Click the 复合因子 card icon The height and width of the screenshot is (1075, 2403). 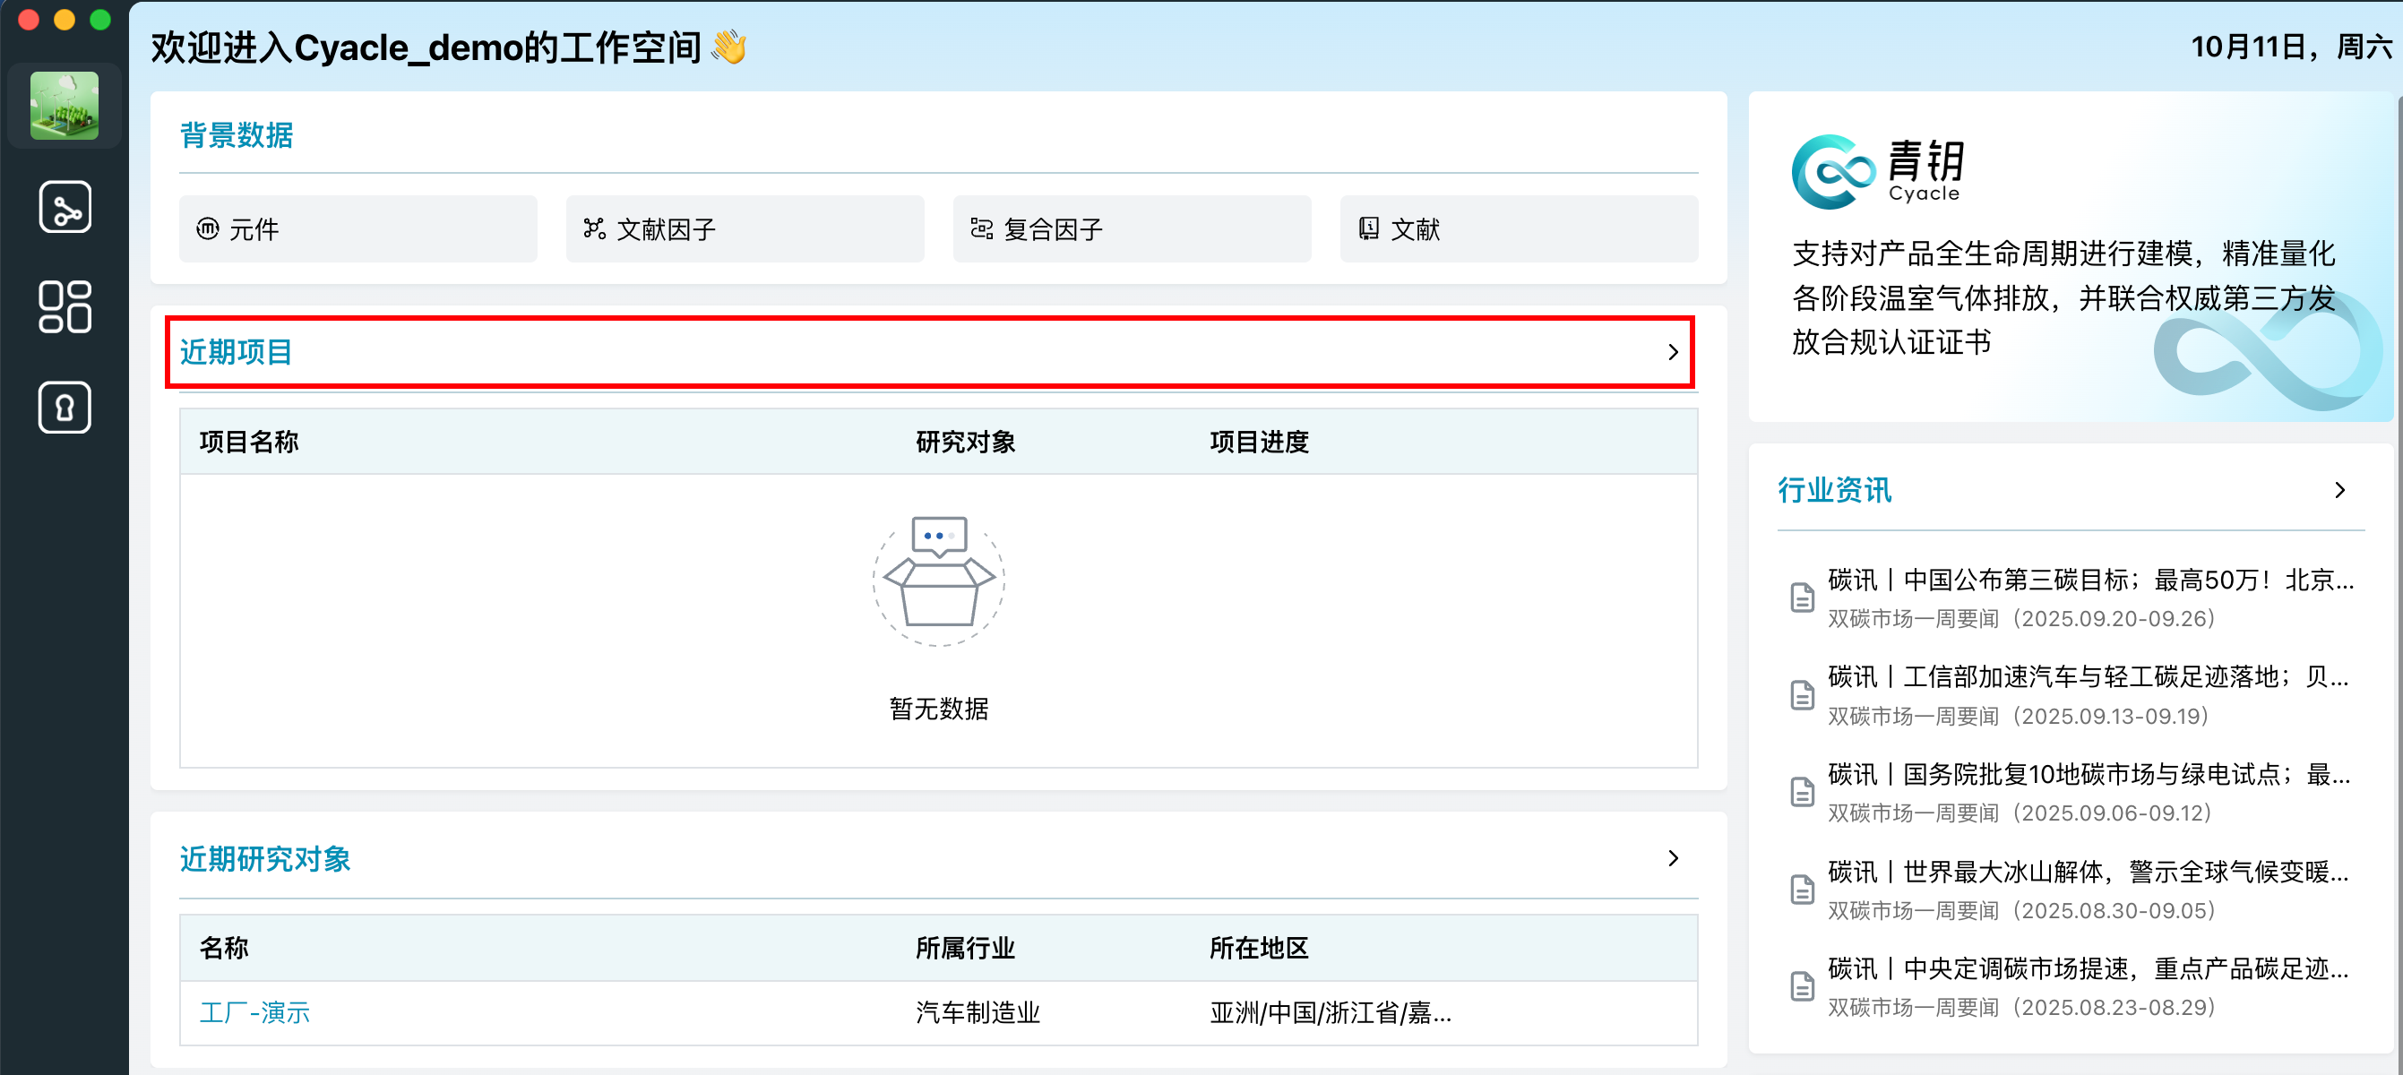coord(981,228)
